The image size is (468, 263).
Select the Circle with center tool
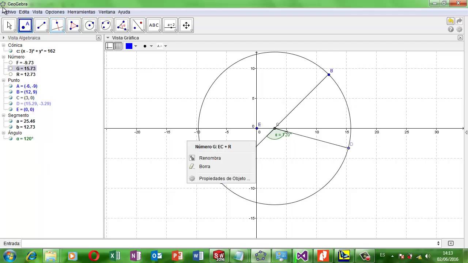[x=90, y=25]
